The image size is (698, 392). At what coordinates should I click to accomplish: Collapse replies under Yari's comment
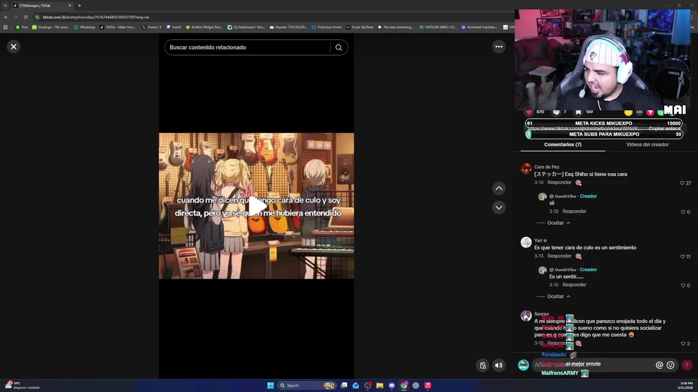558,297
